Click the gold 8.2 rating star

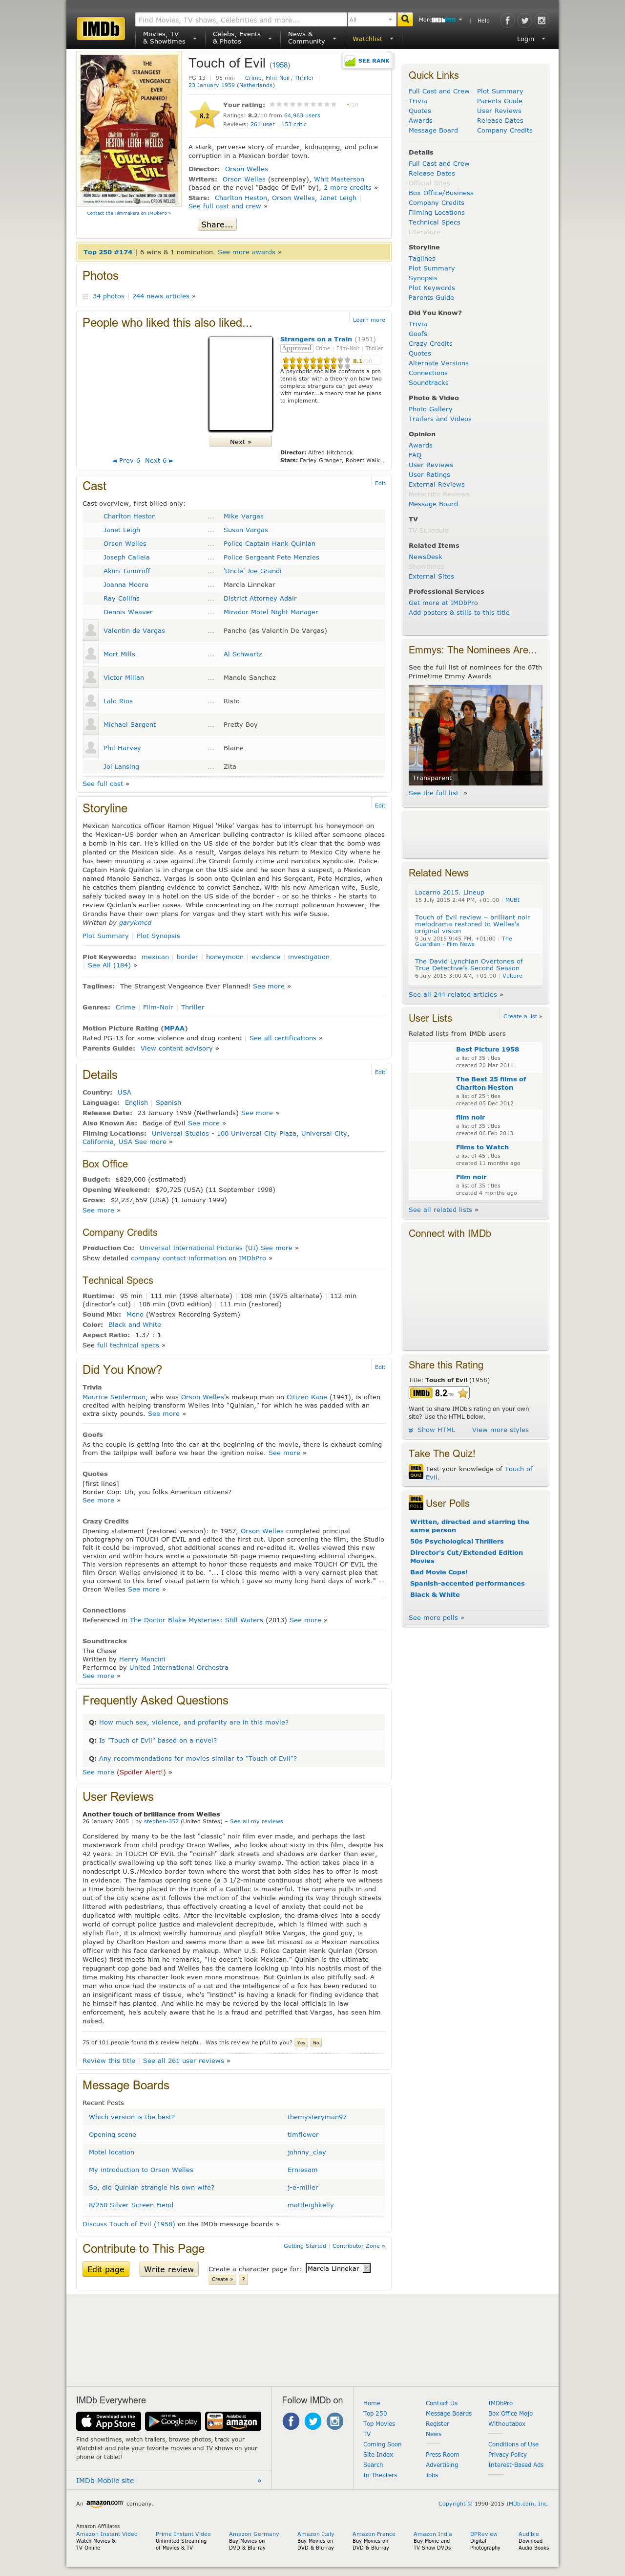pyautogui.click(x=204, y=116)
